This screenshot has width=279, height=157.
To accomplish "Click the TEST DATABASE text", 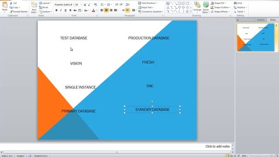I will point(74,38).
